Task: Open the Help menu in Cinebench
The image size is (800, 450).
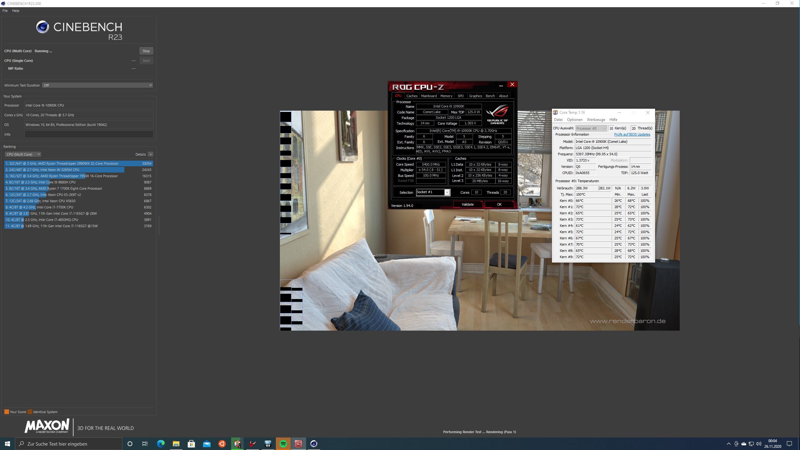Action: [16, 11]
